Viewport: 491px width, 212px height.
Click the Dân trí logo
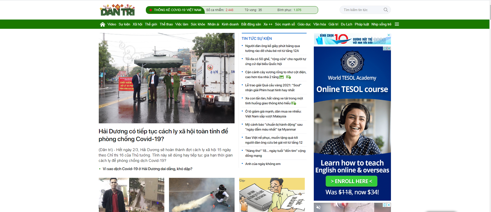[x=118, y=10]
